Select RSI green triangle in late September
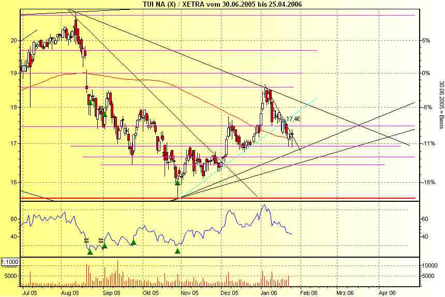Screen dimensions: 445x297 pyautogui.click(x=133, y=242)
